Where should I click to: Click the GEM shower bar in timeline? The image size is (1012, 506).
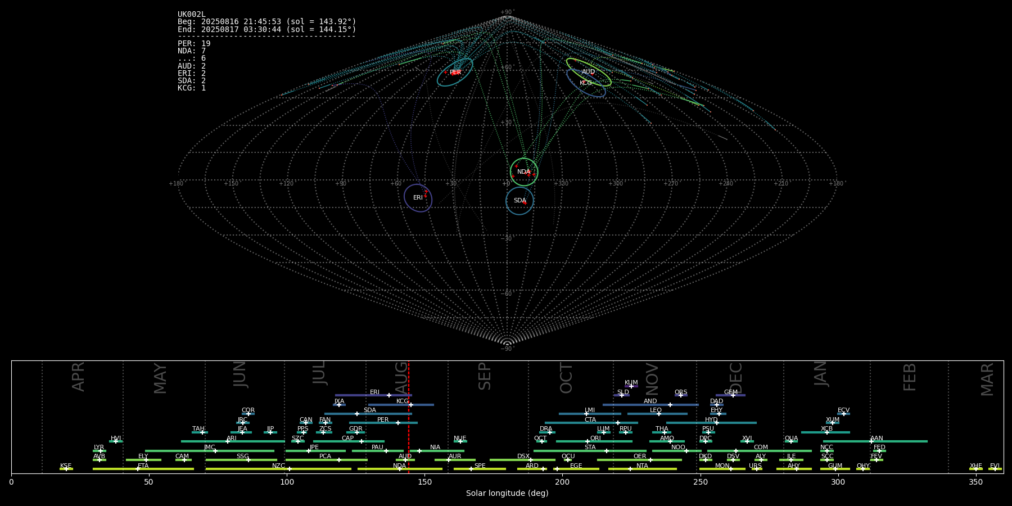(730, 395)
